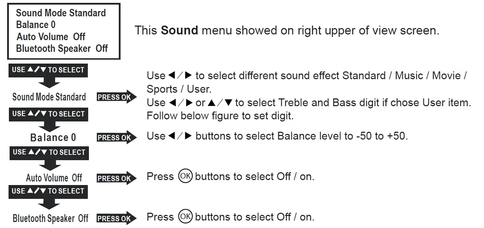
Task: Open Sound Mode Standard in the boxed menu
Action: tap(61, 13)
